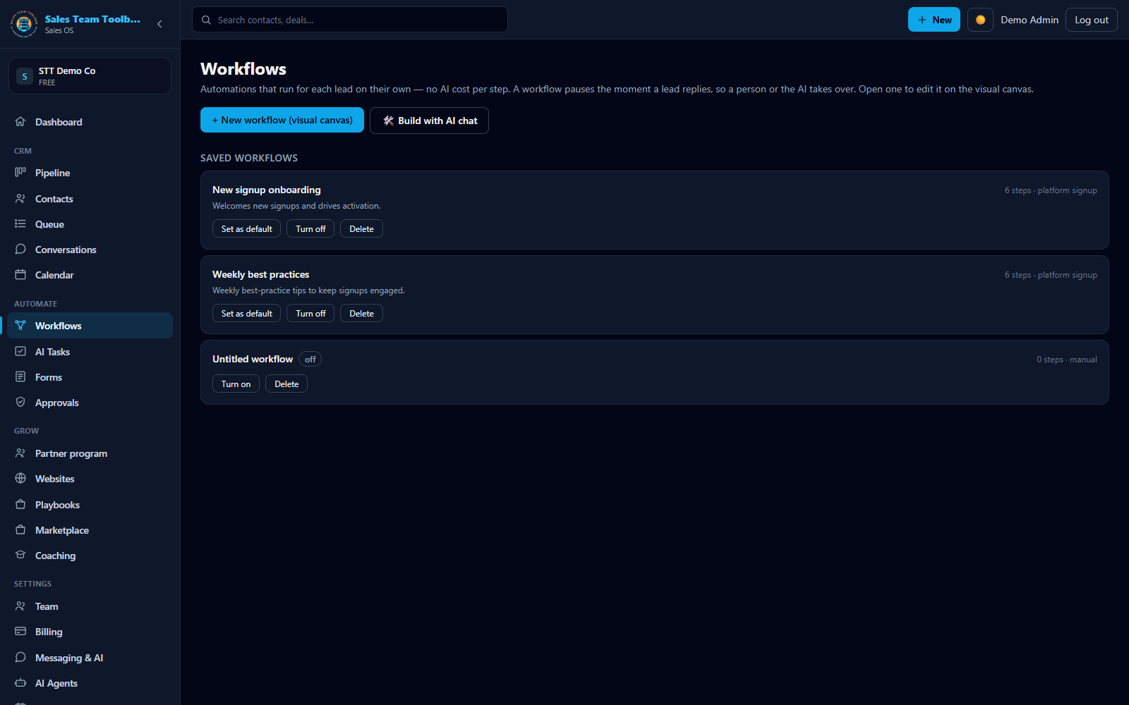Click the Forms document icon
Screen dimensions: 1129x705
[20, 377]
